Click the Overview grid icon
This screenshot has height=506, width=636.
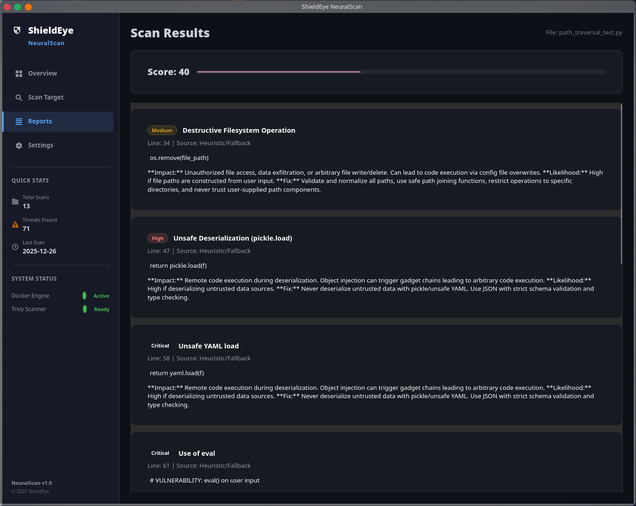pyautogui.click(x=19, y=74)
